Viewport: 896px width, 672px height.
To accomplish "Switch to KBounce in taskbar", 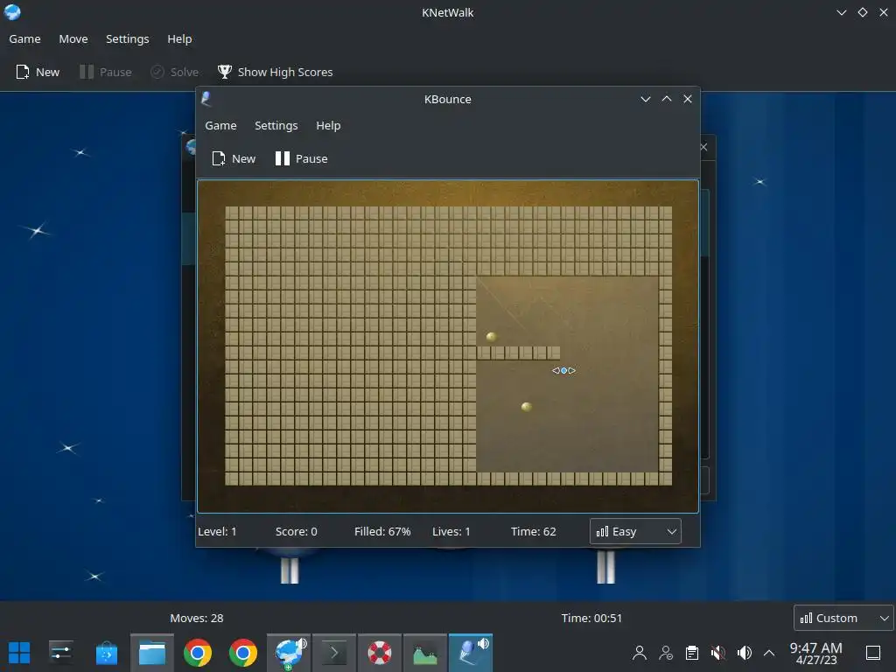I will click(x=471, y=653).
